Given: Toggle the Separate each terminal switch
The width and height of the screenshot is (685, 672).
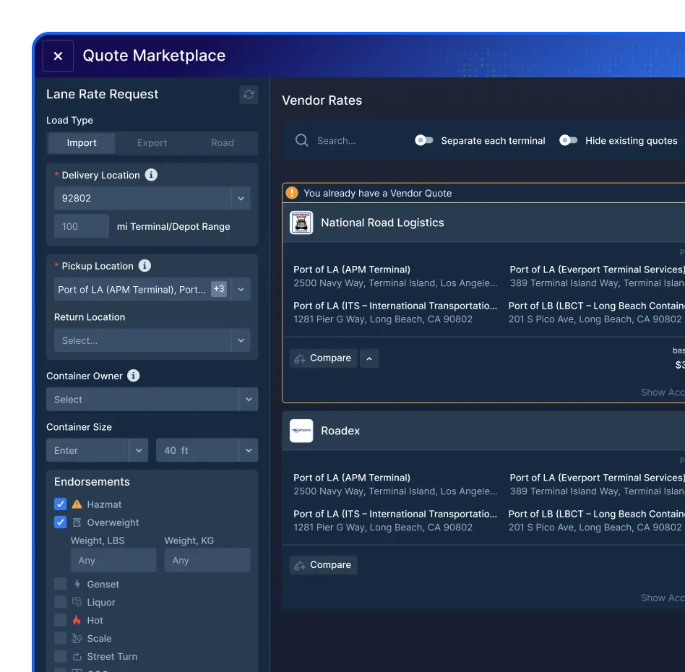Looking at the screenshot, I should tap(424, 140).
